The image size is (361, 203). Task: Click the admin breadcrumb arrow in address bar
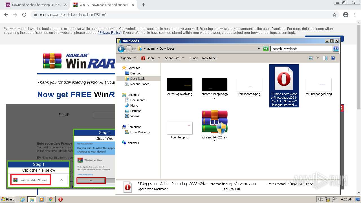[157, 49]
